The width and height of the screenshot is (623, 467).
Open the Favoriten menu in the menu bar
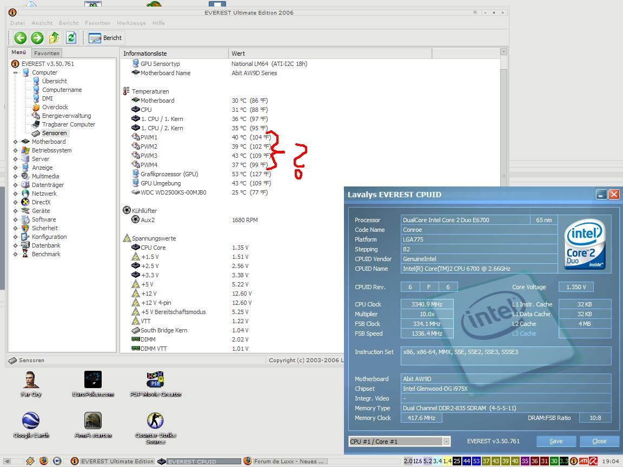point(97,23)
